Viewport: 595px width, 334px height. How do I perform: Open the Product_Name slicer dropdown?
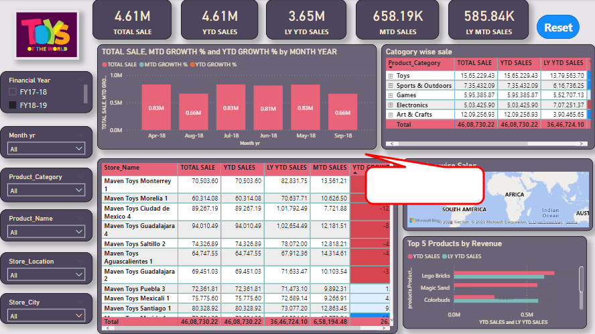pos(46,233)
